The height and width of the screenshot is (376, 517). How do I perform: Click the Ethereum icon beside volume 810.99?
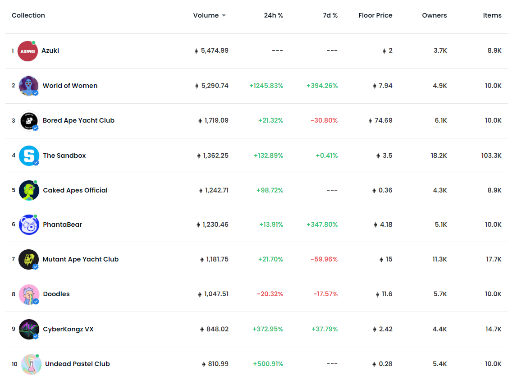click(x=203, y=364)
